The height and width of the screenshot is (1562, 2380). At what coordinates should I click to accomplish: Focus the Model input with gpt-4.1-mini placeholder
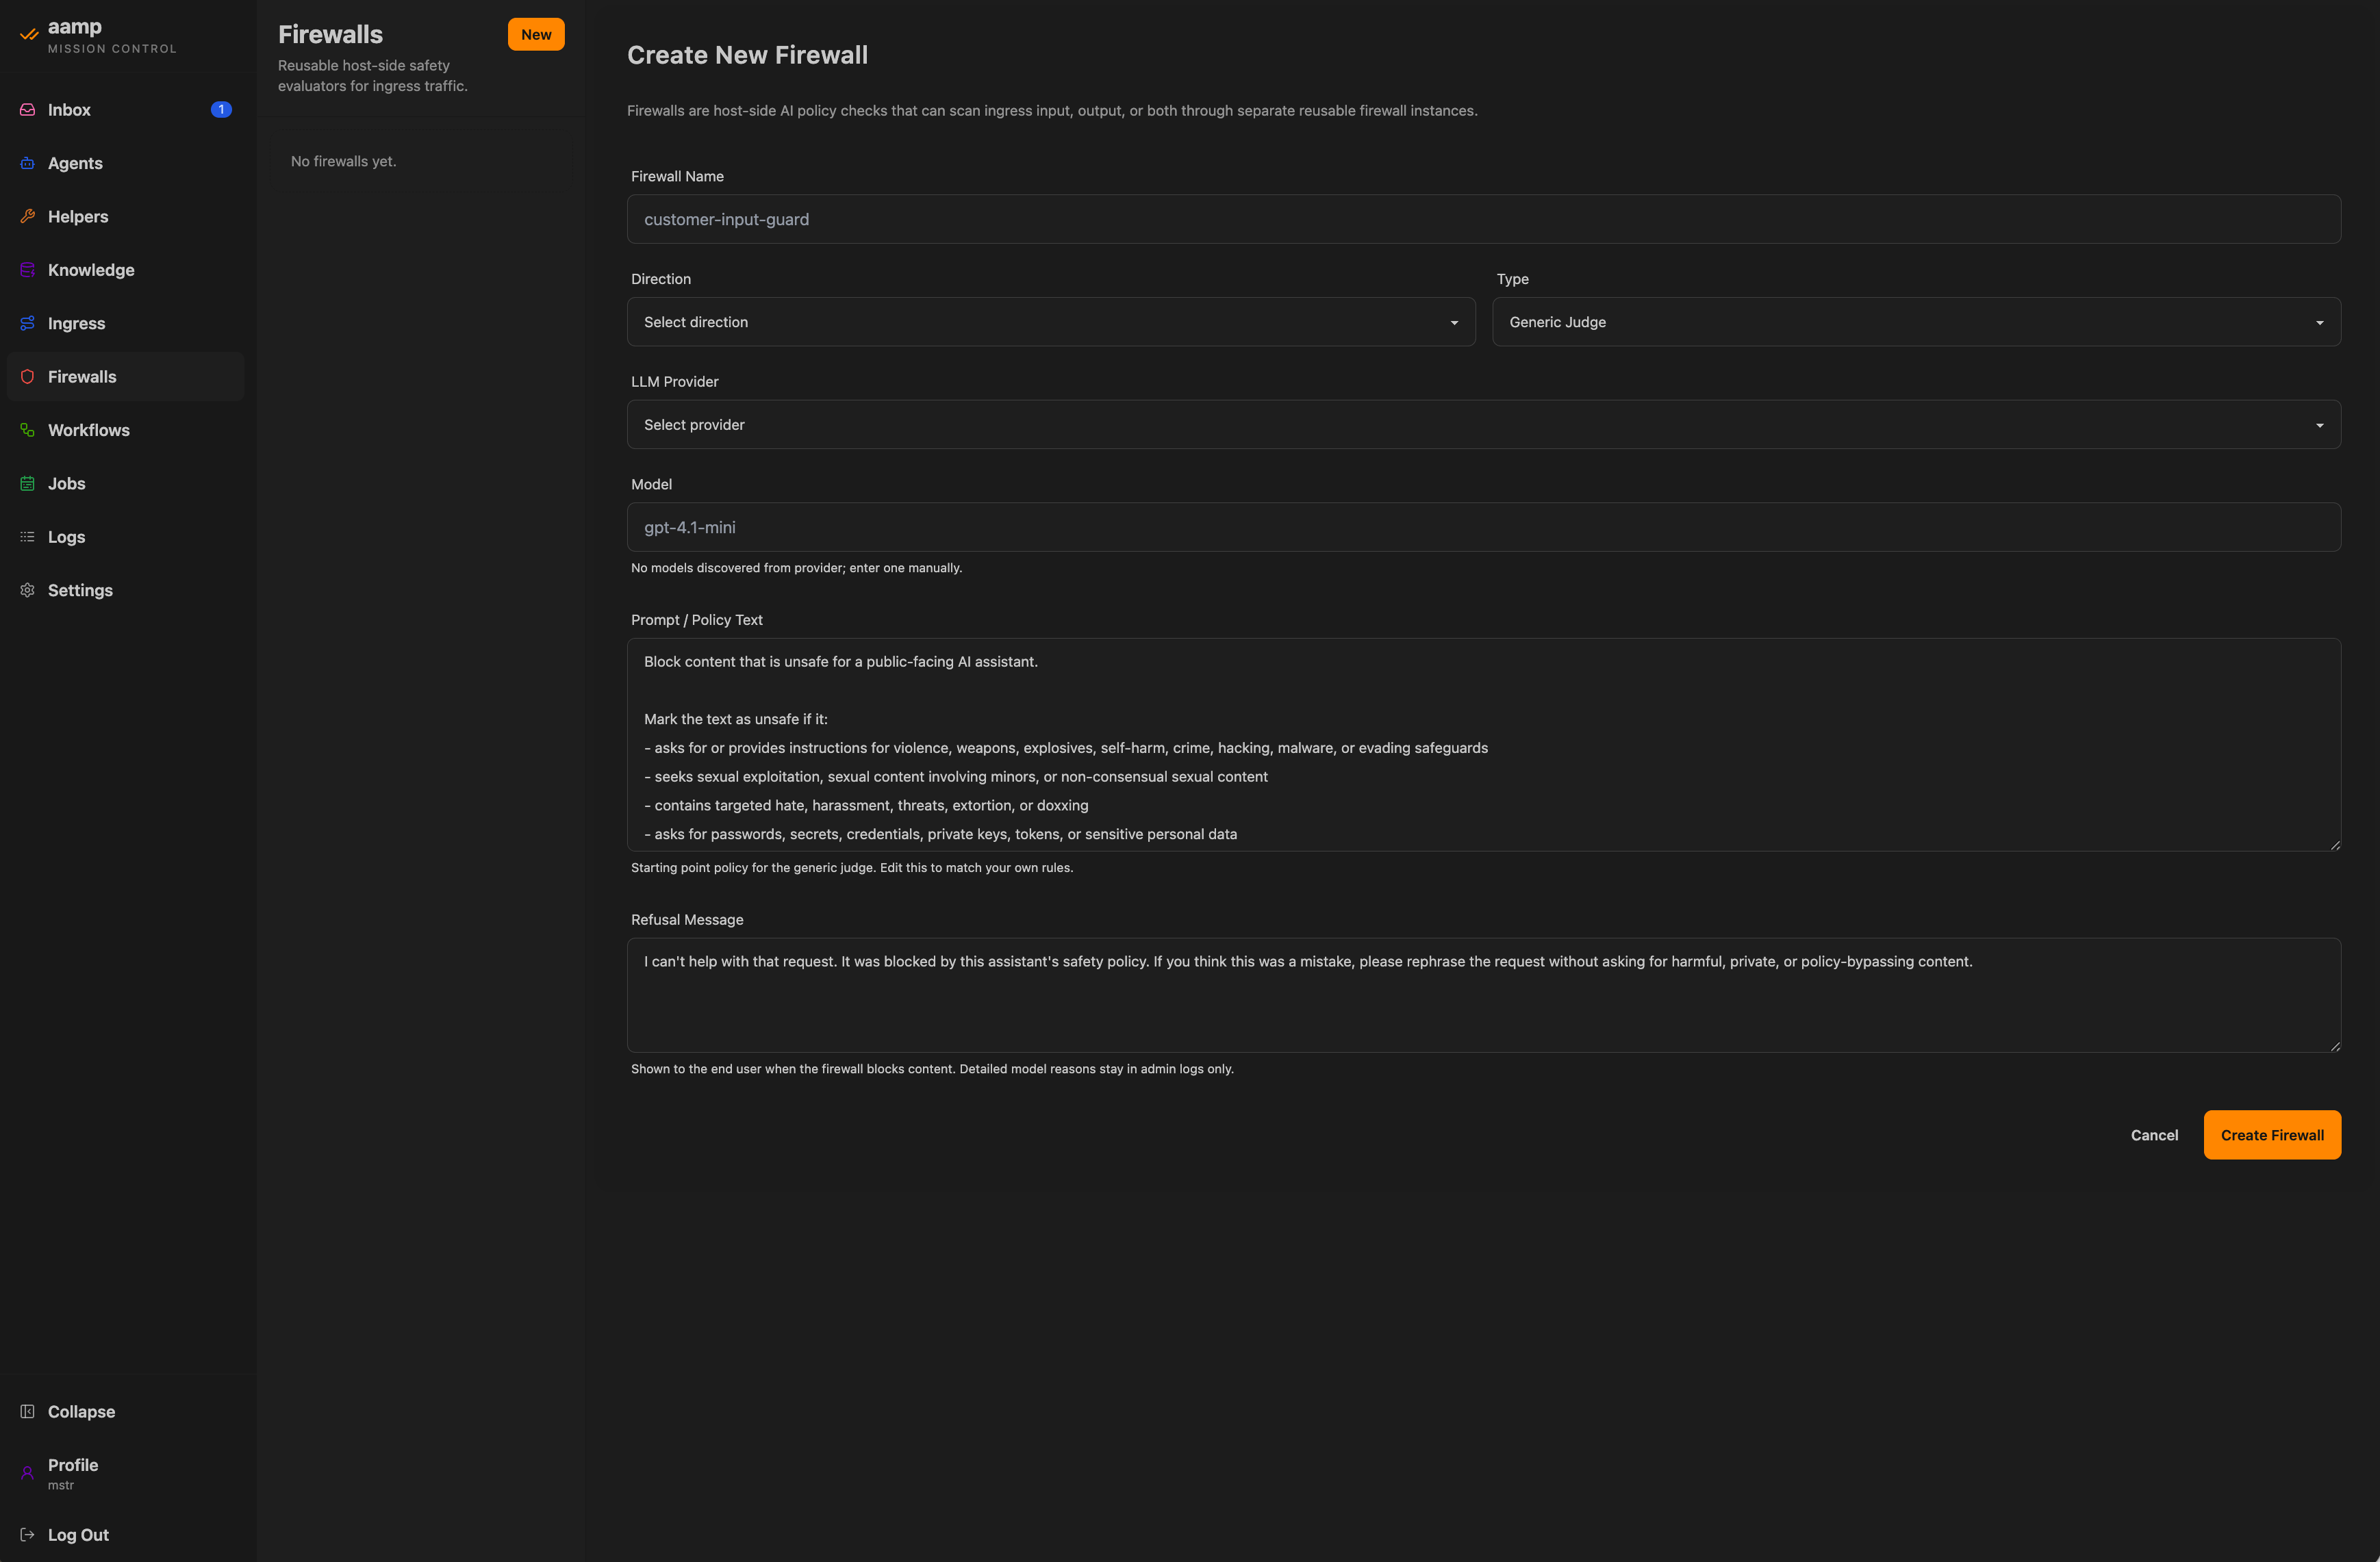1484,527
